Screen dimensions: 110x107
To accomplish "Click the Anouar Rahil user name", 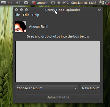I will (x=39, y=26).
